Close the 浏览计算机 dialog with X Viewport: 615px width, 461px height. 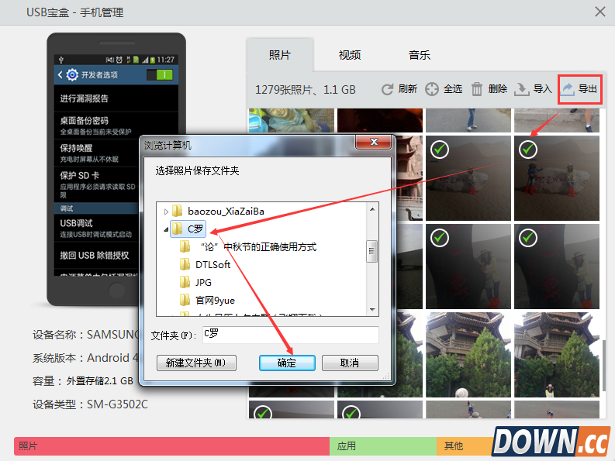pos(375,144)
